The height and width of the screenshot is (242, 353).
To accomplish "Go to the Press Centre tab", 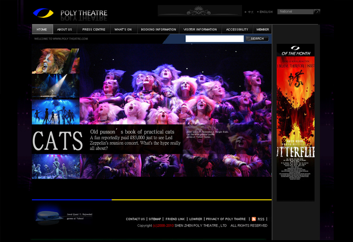I will point(94,29).
